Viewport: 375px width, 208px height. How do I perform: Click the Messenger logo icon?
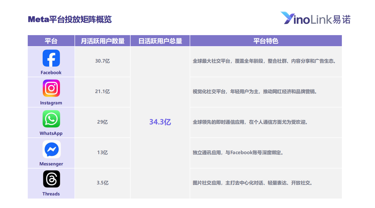coord(51,149)
